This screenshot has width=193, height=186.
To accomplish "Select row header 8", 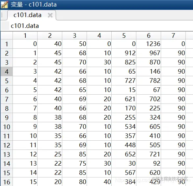I will tap(7, 108).
